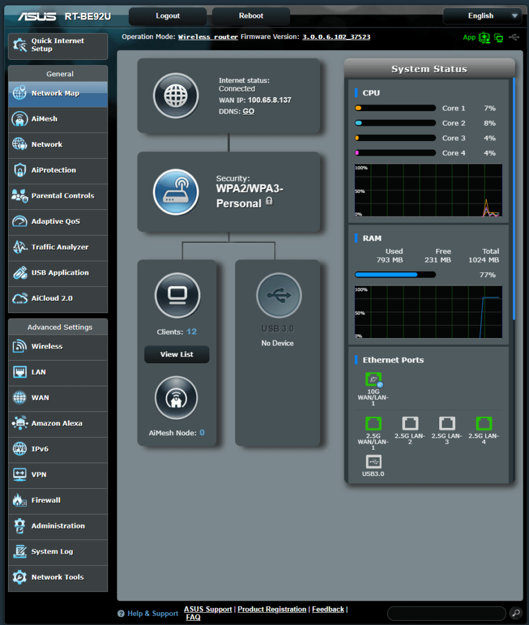Click the 10G WAN/LAN-1 port icon

[374, 380]
